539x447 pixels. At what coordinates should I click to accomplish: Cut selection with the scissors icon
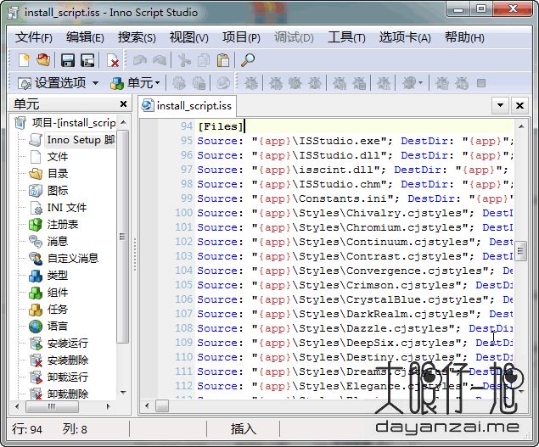click(x=184, y=60)
